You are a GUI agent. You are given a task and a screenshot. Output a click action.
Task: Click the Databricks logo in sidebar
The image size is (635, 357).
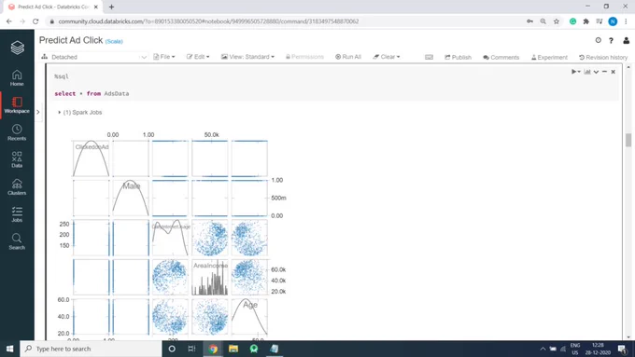click(x=17, y=48)
